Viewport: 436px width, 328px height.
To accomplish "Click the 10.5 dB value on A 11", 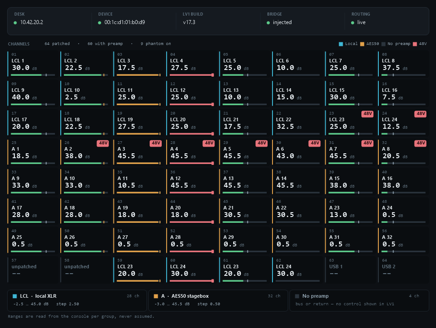I will pyautogui.click(x=130, y=185).
